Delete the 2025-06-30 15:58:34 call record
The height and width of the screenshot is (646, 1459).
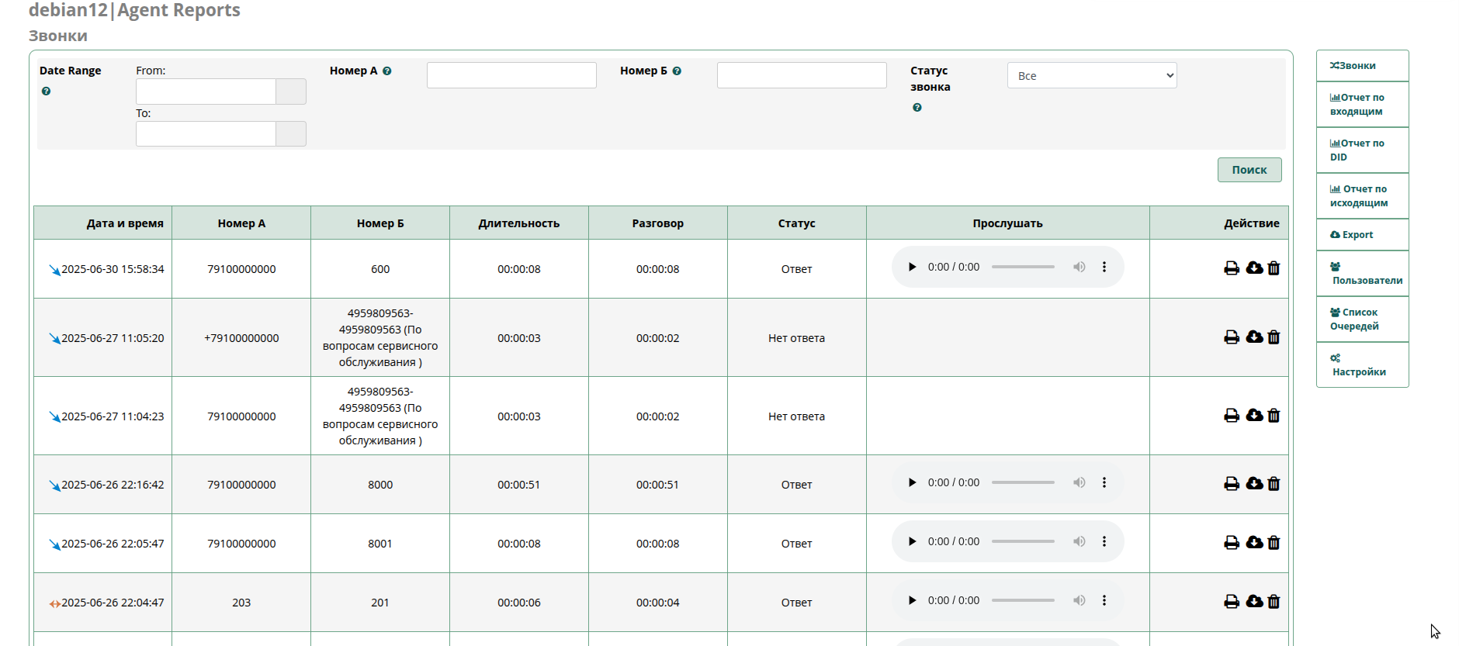point(1274,268)
